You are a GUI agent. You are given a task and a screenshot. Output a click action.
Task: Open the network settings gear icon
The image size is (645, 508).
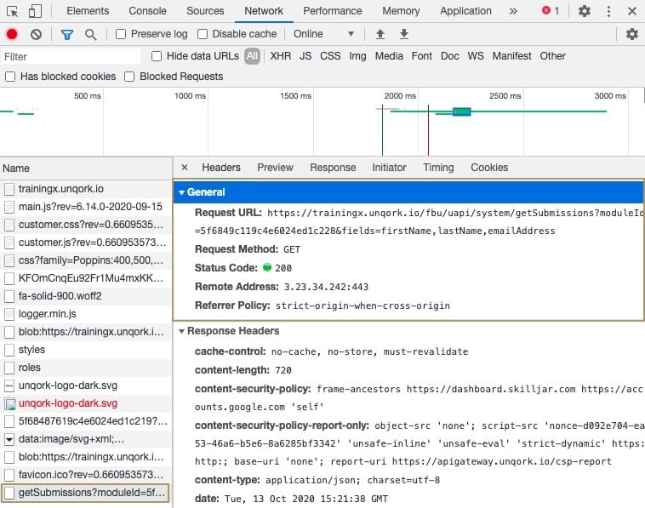pos(632,34)
